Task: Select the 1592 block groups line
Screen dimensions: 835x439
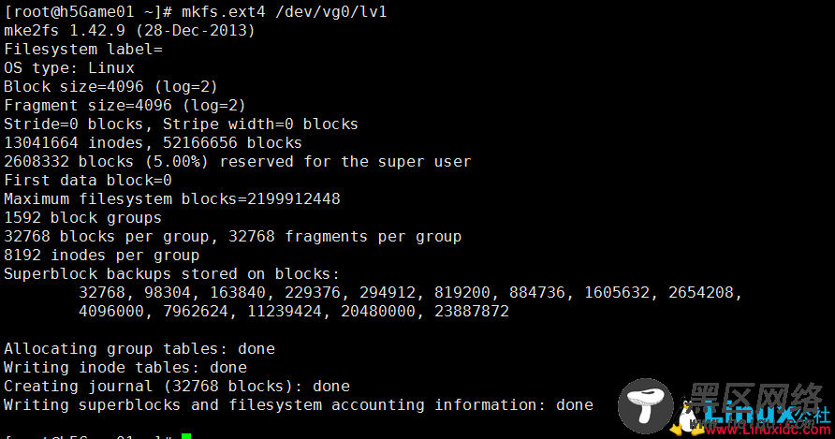Action: (82, 218)
